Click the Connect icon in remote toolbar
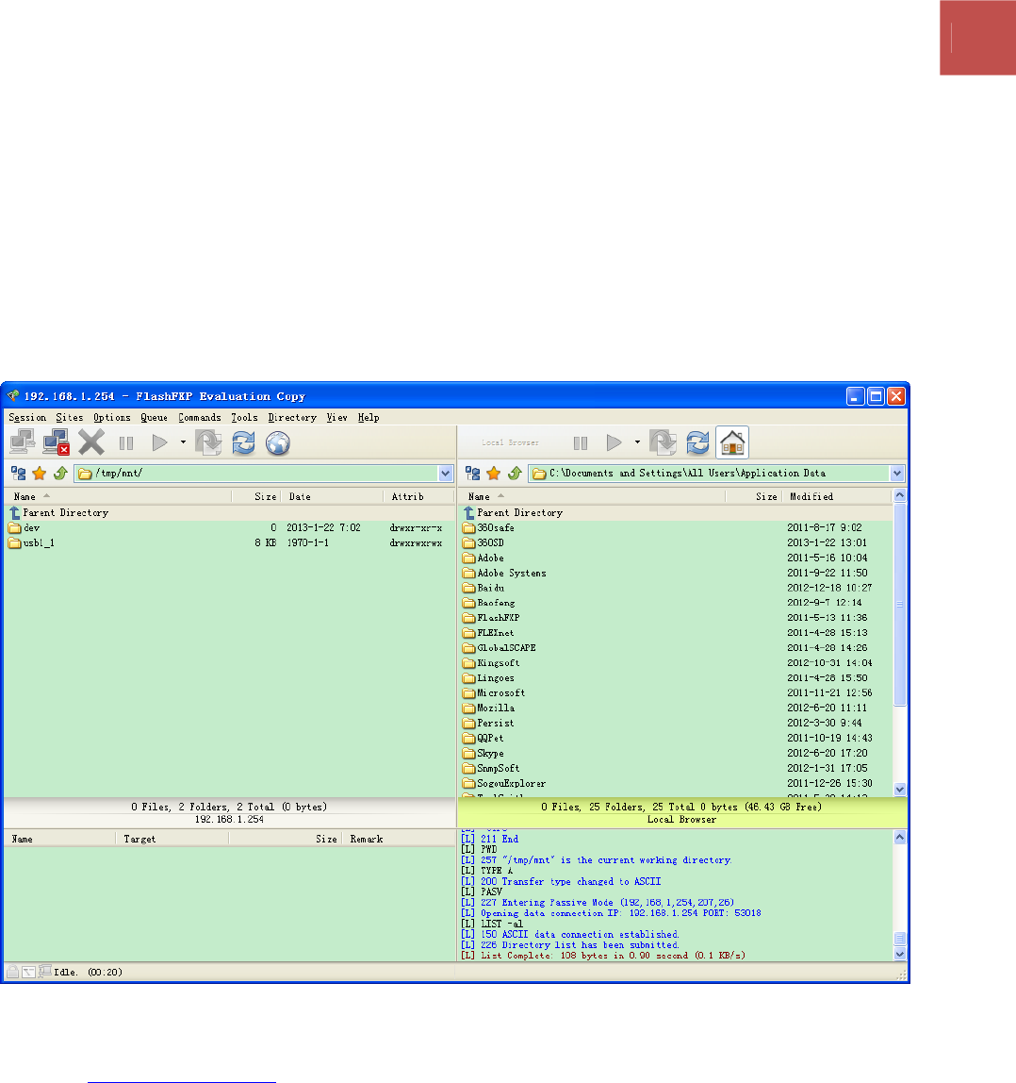1016x1083 pixels. [22, 442]
